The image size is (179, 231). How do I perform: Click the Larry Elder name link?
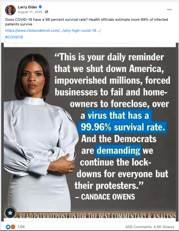(x=28, y=7)
